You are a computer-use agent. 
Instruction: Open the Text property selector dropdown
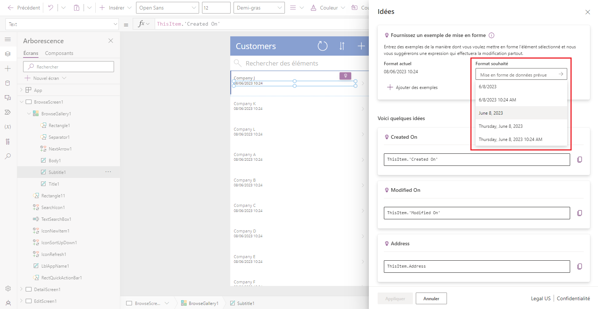point(62,24)
